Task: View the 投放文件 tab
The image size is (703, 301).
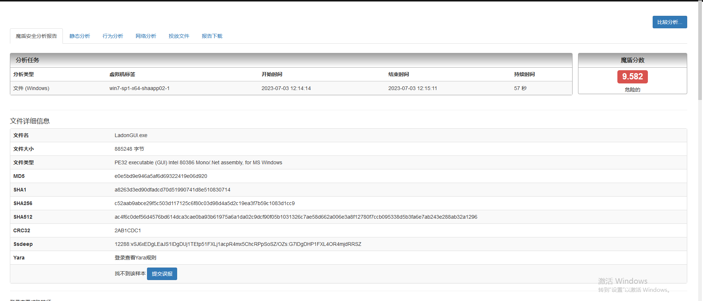Action: point(179,36)
